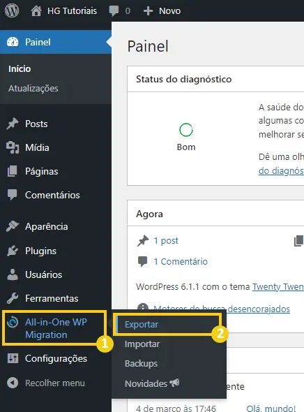
Task: Follow the 1 Comentário link
Action: click(x=181, y=261)
